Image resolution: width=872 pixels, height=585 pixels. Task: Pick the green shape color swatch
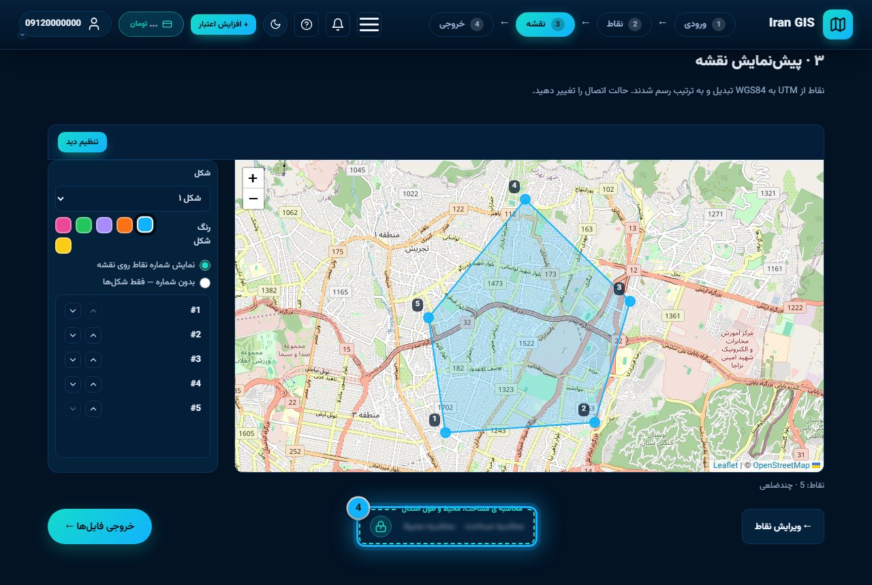pyautogui.click(x=84, y=225)
